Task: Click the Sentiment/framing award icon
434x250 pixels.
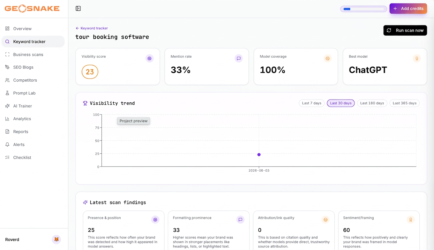Action: pyautogui.click(x=411, y=220)
